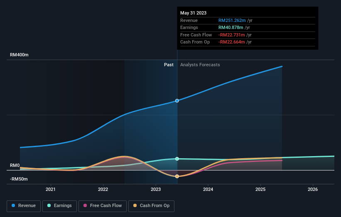Viewport: 341px width, 217px height.
Task: Click the Past section label
Action: click(x=169, y=65)
